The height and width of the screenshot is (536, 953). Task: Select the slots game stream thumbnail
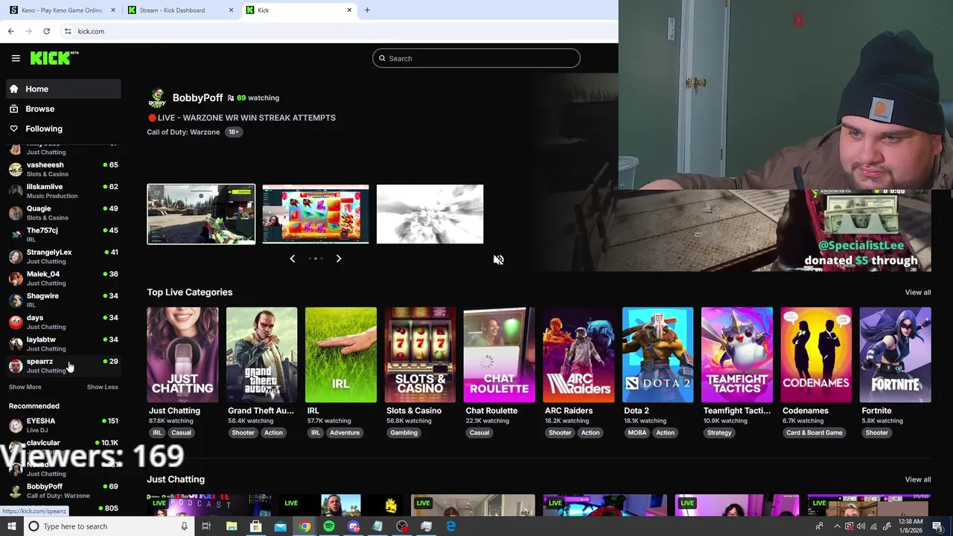click(316, 214)
